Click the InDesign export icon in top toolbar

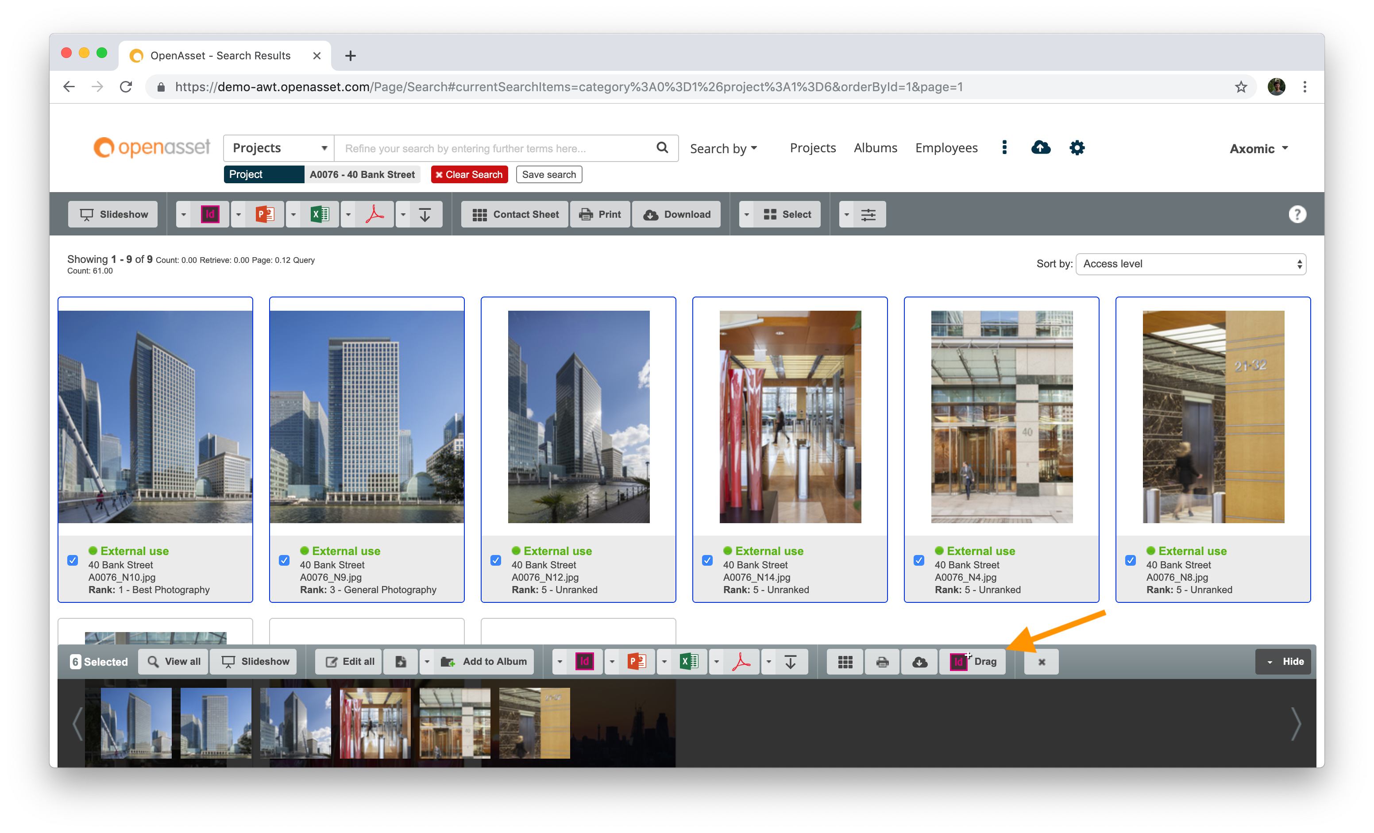click(x=210, y=214)
